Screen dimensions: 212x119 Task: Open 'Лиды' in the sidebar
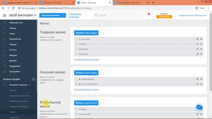tap(12, 33)
